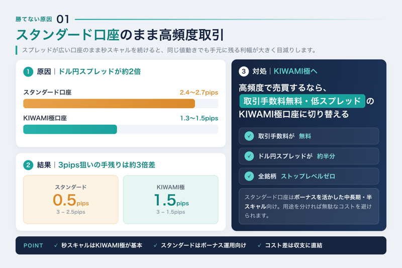The image size is (402, 268).
Task: Click the teal KIWAMI極口座 spread bar
Action: coord(70,129)
